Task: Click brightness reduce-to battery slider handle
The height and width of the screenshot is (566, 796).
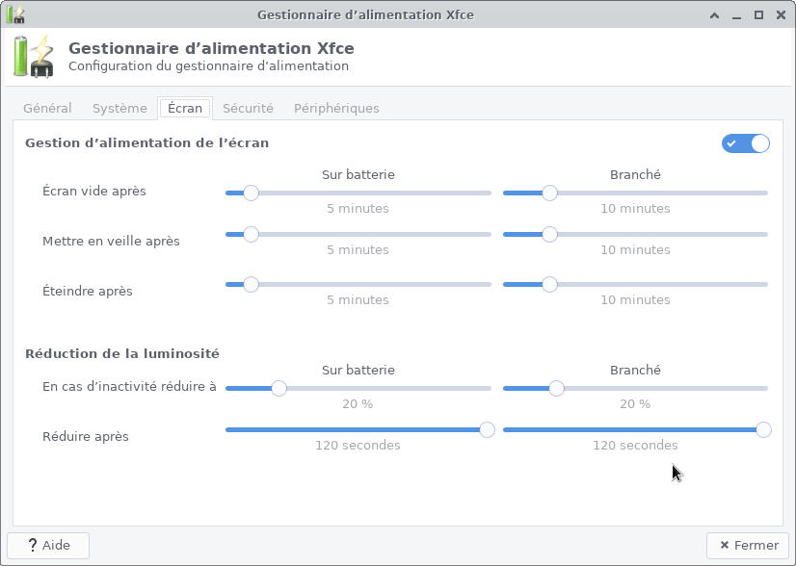Action: (279, 389)
